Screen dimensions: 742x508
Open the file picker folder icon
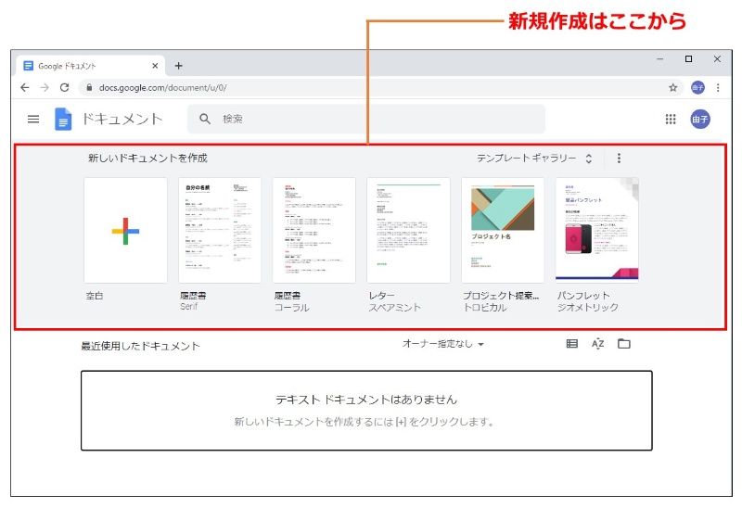click(624, 344)
